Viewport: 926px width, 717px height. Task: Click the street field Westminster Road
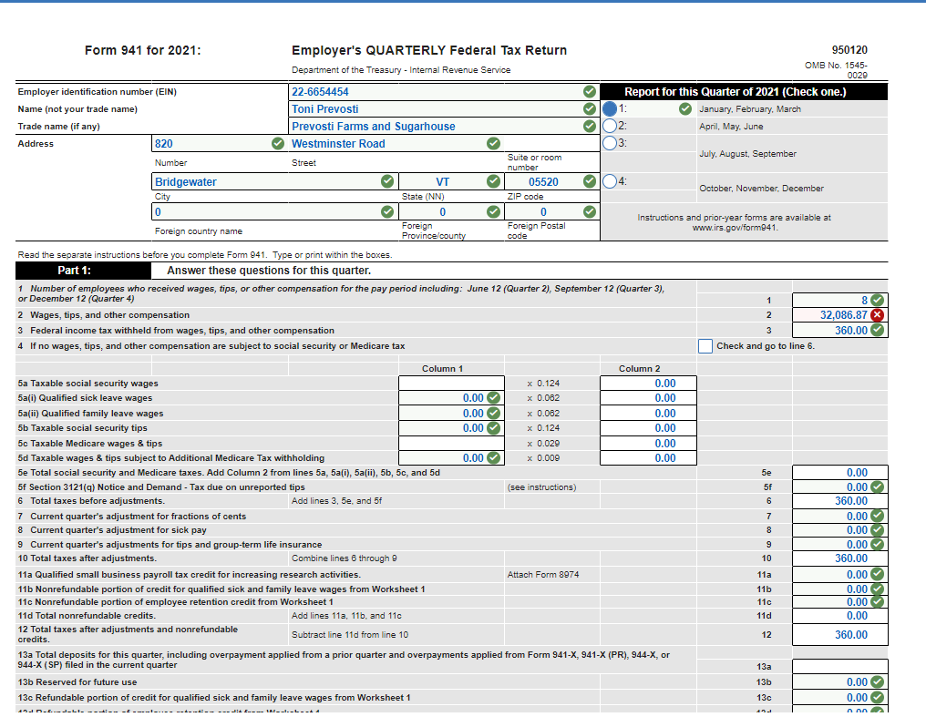pyautogui.click(x=396, y=143)
